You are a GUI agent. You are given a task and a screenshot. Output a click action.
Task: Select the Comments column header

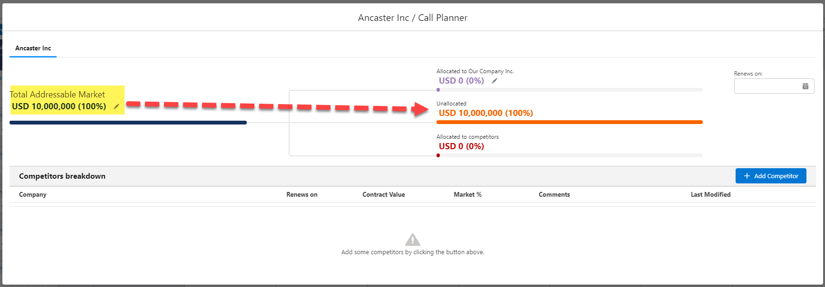(x=554, y=194)
